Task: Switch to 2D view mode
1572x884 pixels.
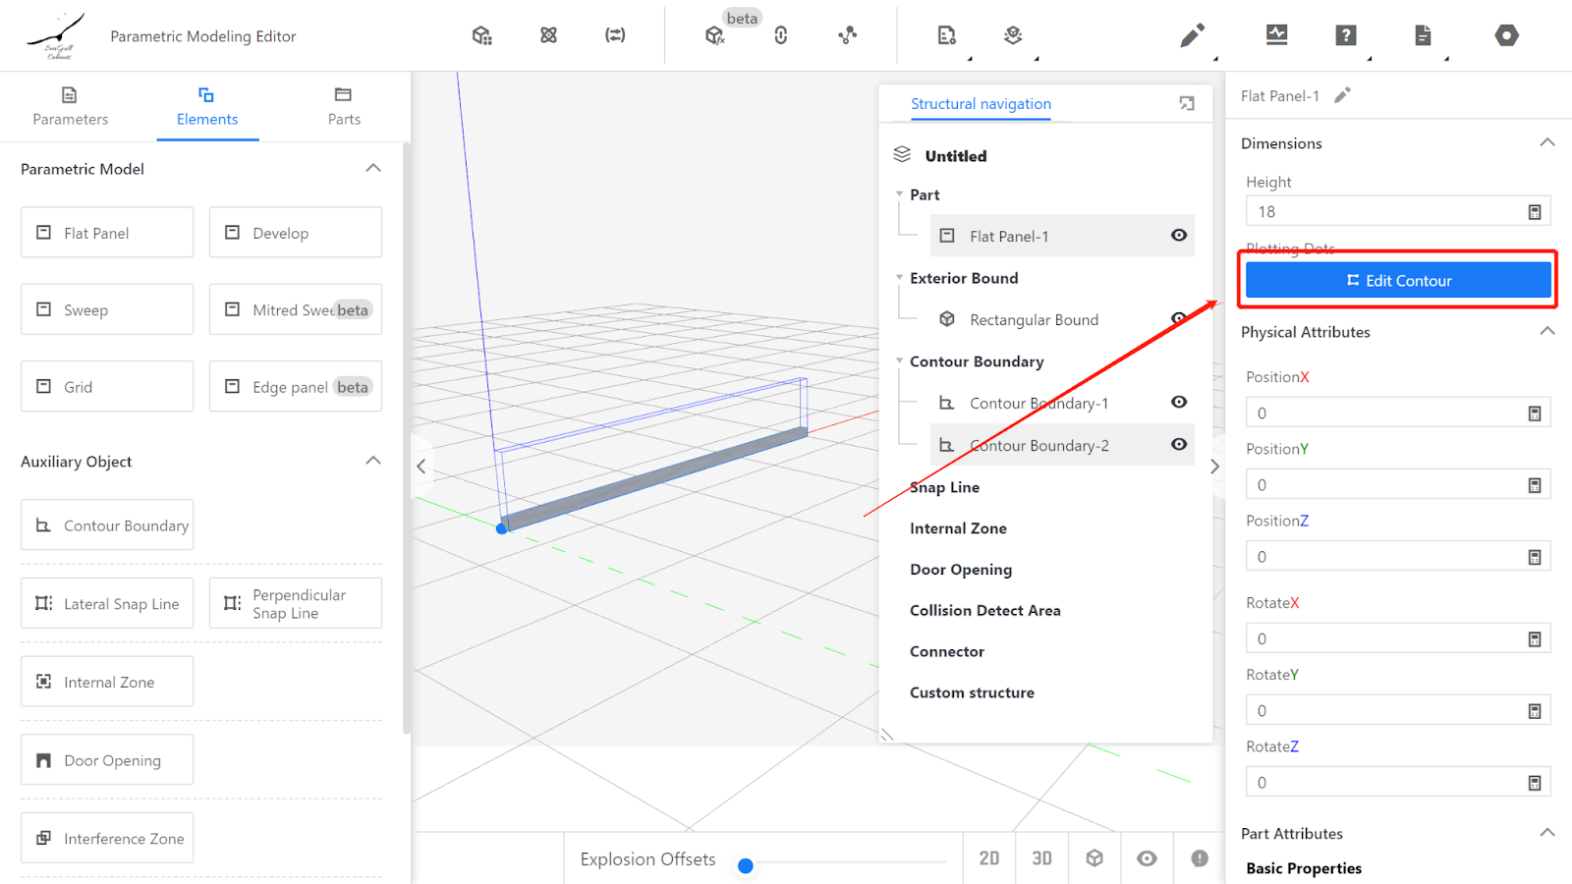Action: coord(988,858)
